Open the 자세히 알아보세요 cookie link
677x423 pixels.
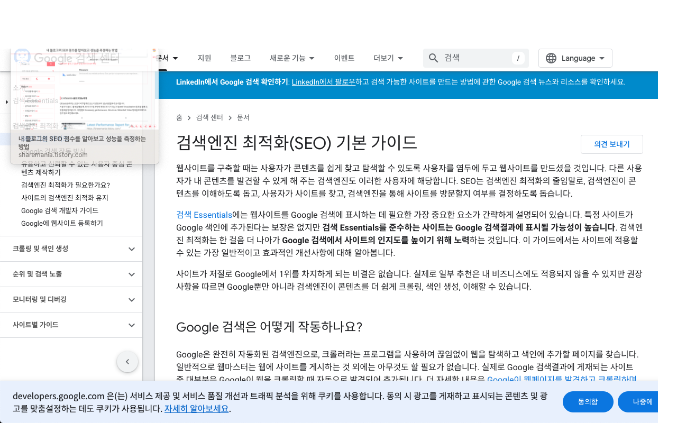click(x=197, y=409)
